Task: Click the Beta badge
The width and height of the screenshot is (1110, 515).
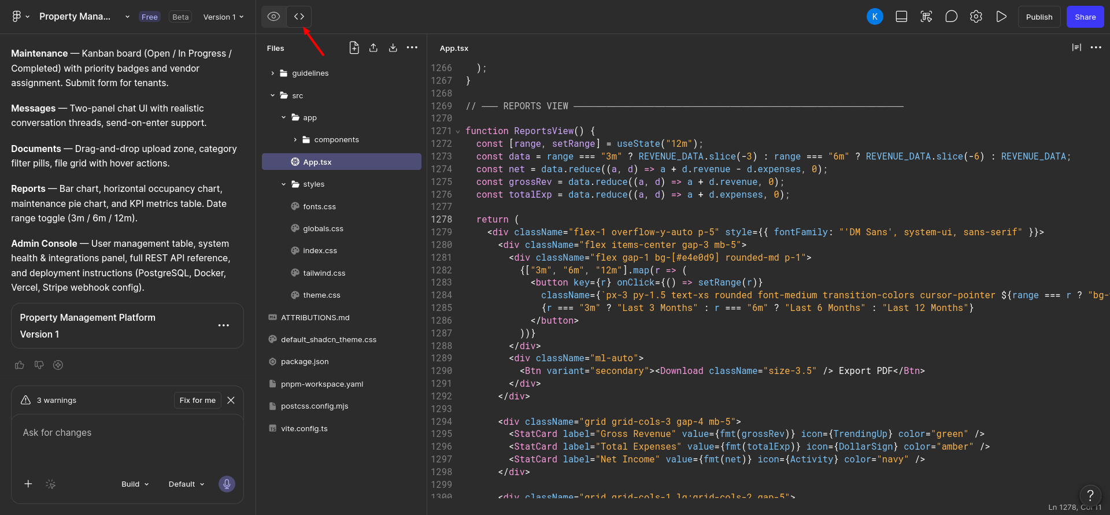Action: point(180,17)
